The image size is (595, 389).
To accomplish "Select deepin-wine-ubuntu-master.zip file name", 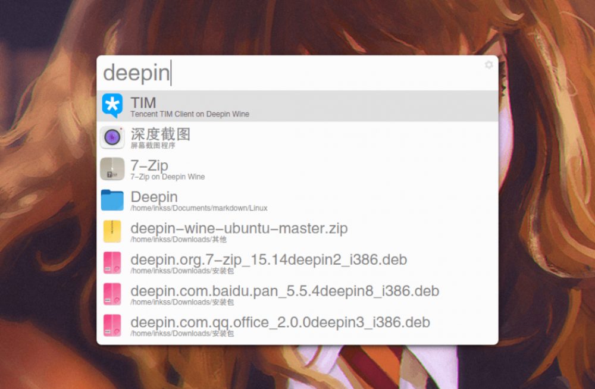I will coord(239,228).
